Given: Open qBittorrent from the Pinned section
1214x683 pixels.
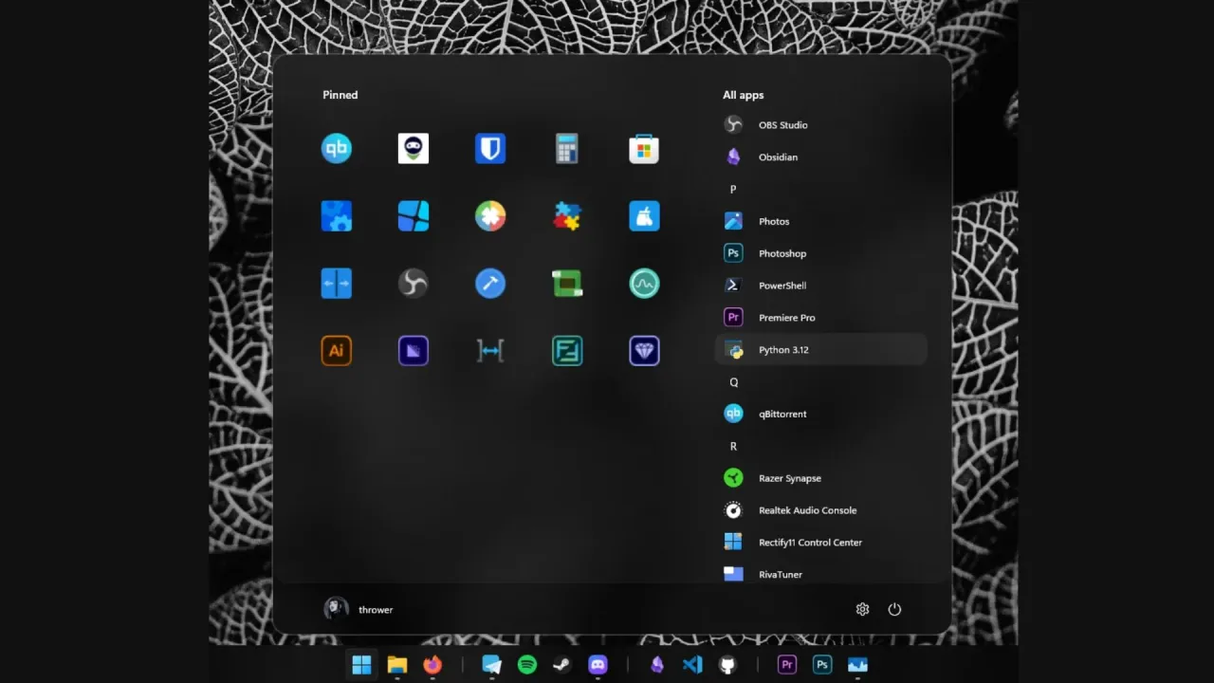Looking at the screenshot, I should (x=337, y=148).
